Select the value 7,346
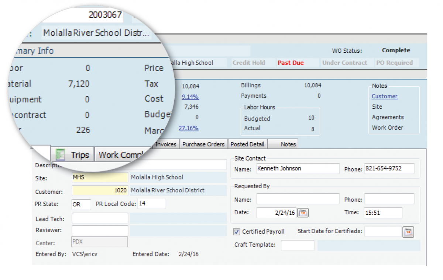443x280 pixels. pos(192,107)
